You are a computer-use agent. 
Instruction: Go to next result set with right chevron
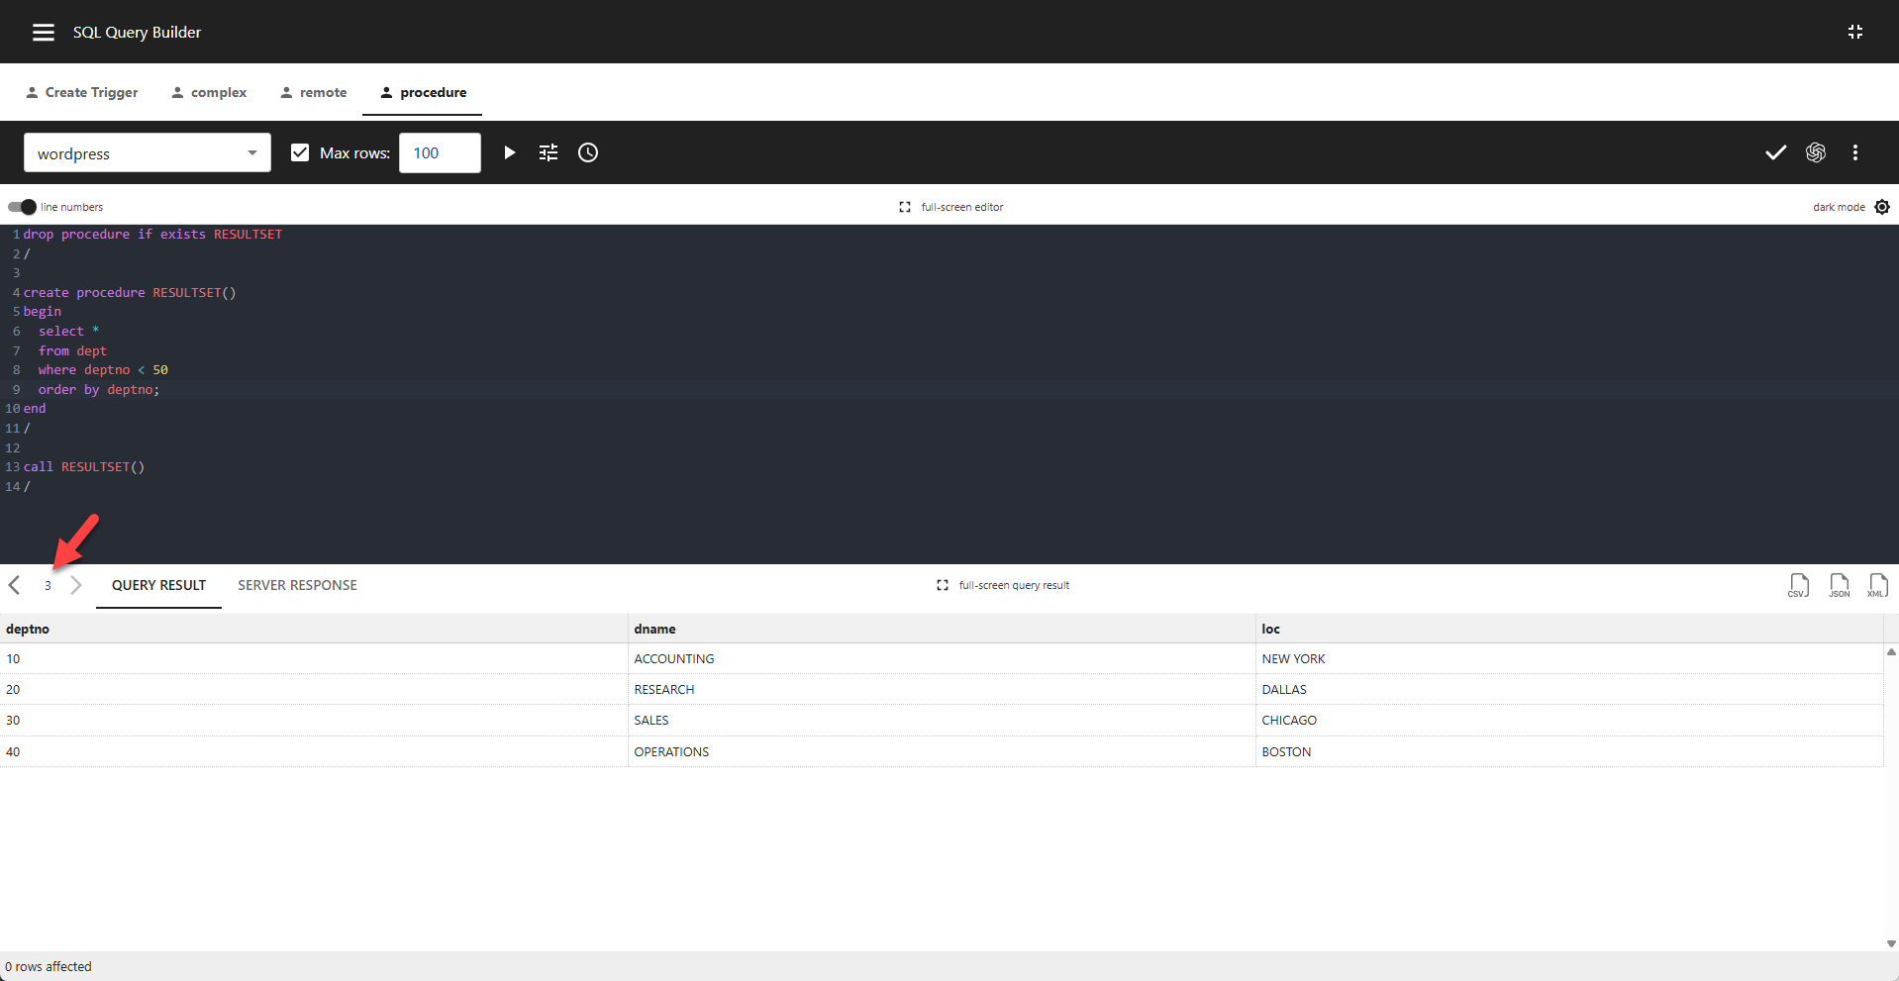(77, 585)
